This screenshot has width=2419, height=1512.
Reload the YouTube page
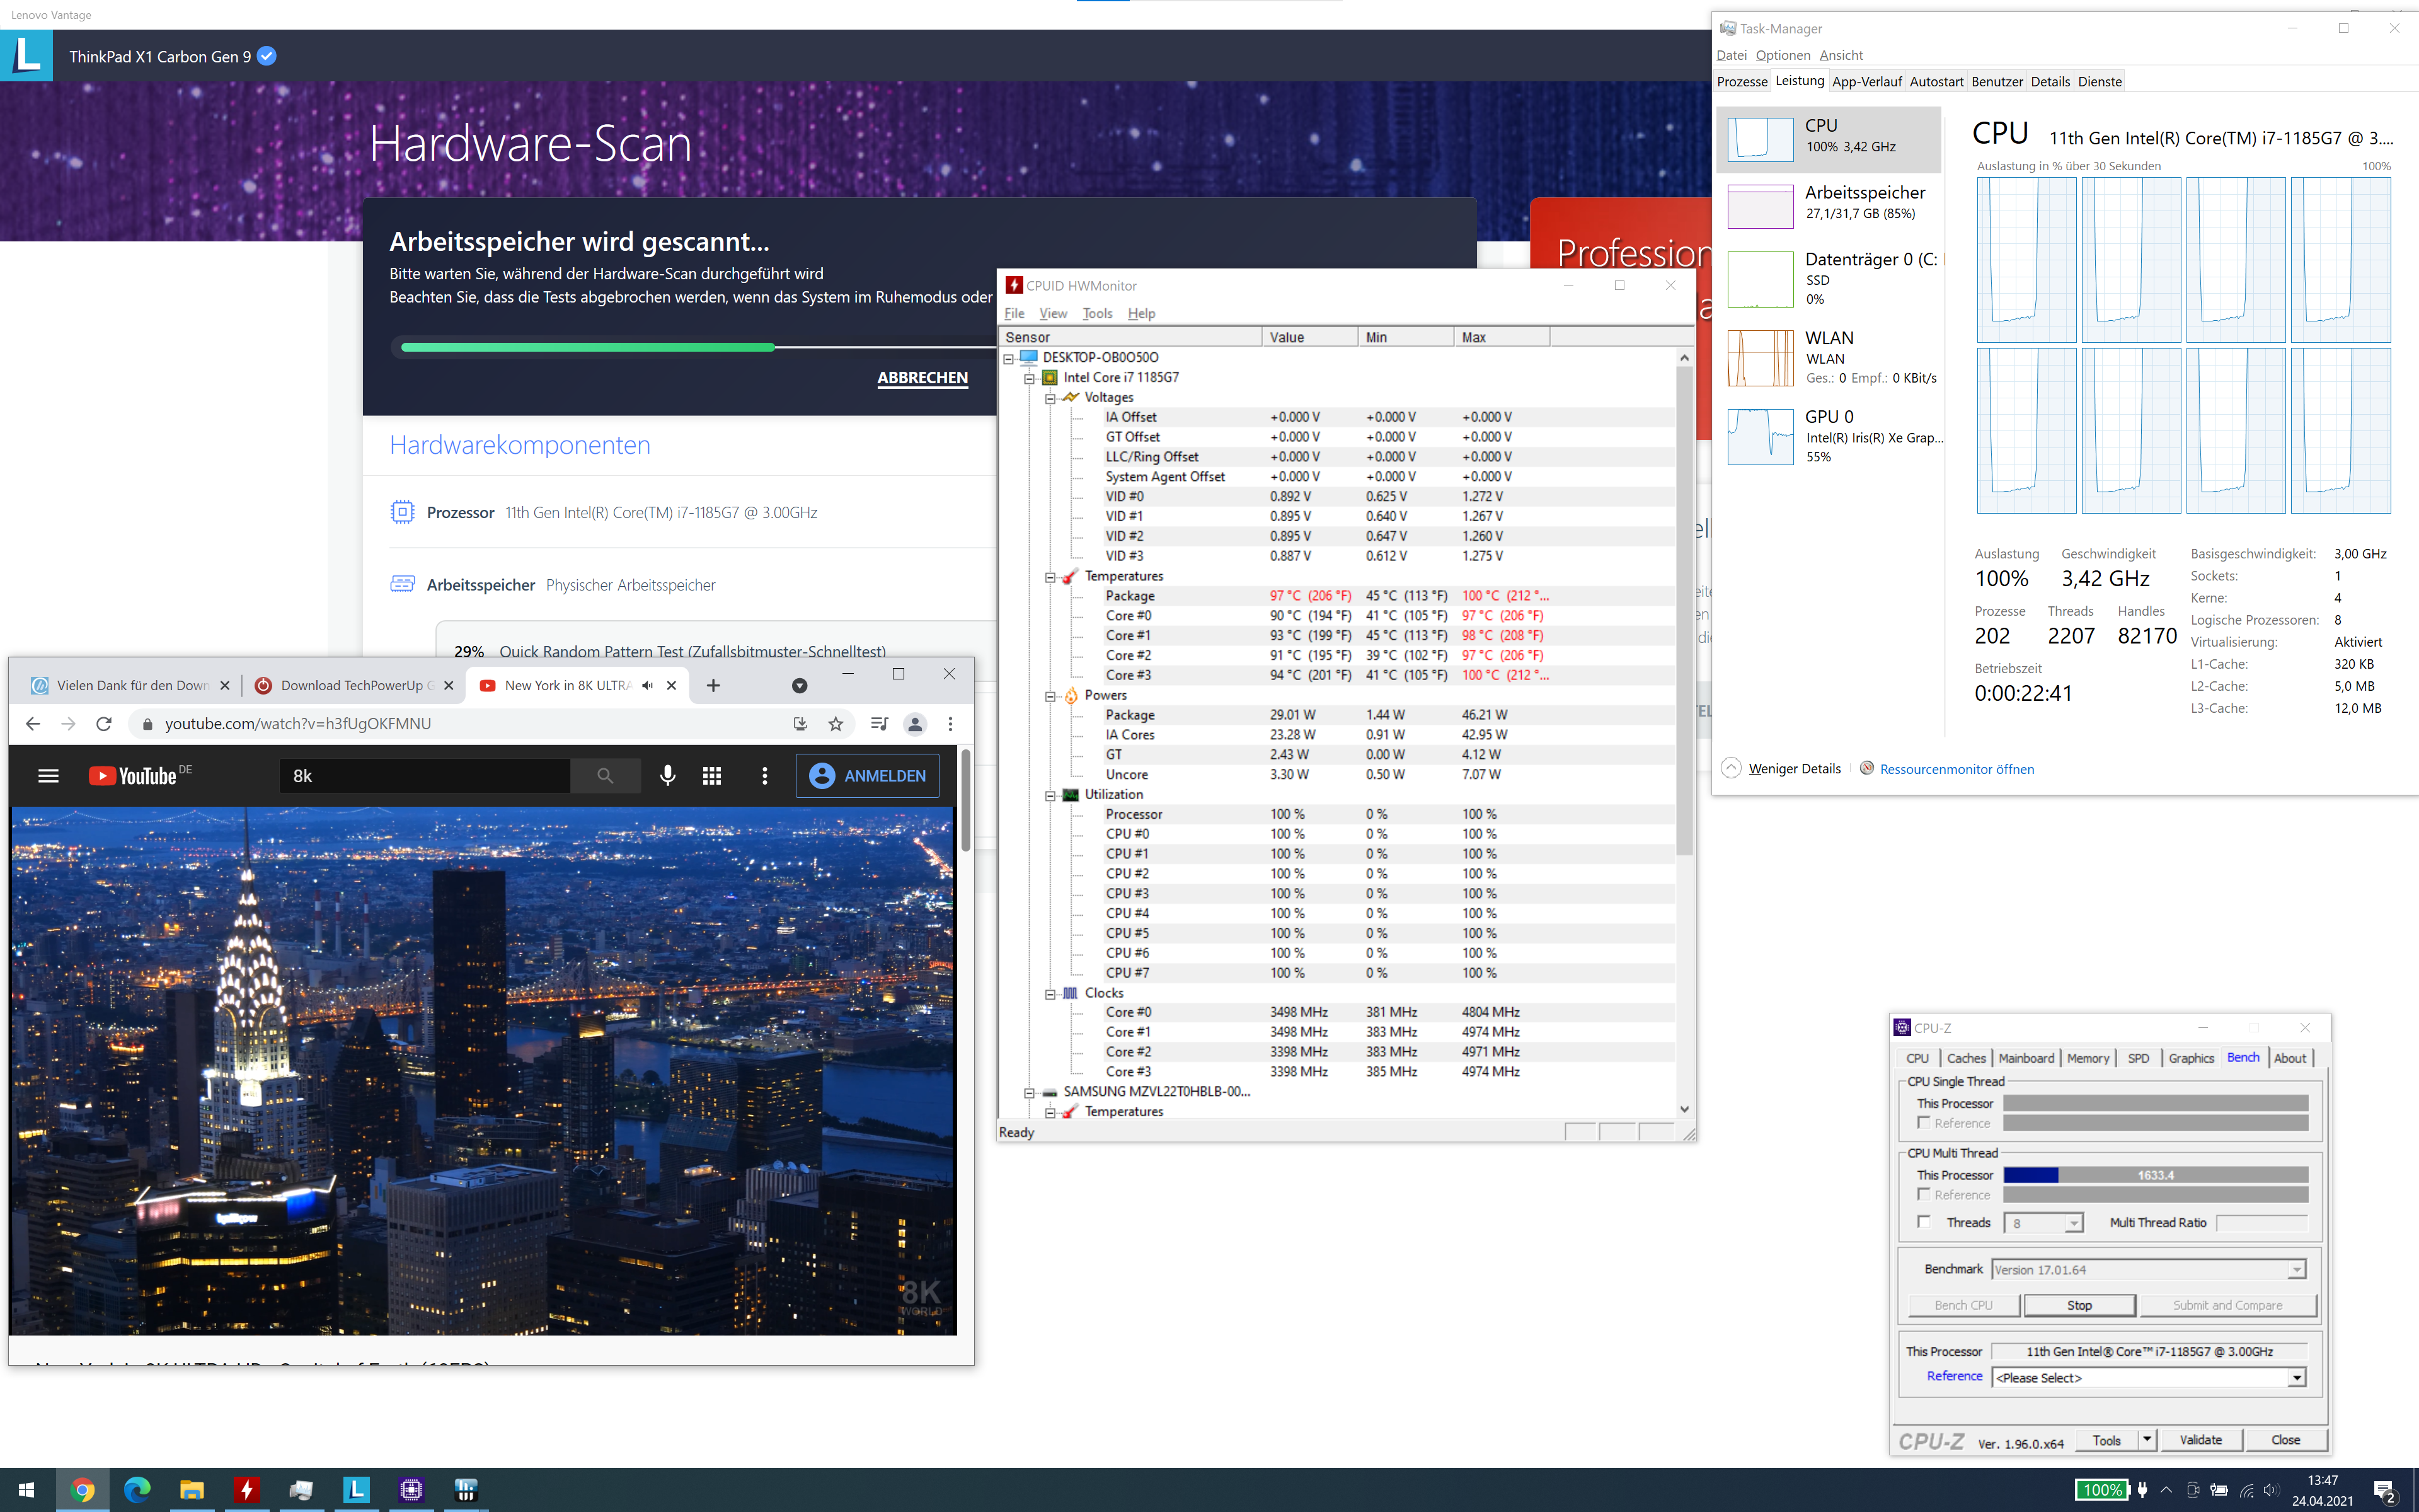pyautogui.click(x=104, y=724)
